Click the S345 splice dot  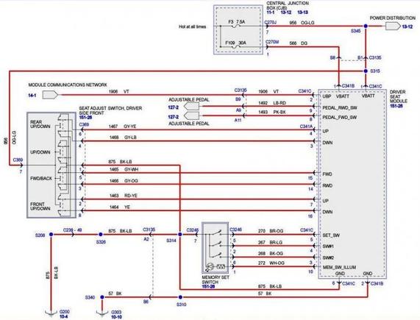tap(366, 26)
